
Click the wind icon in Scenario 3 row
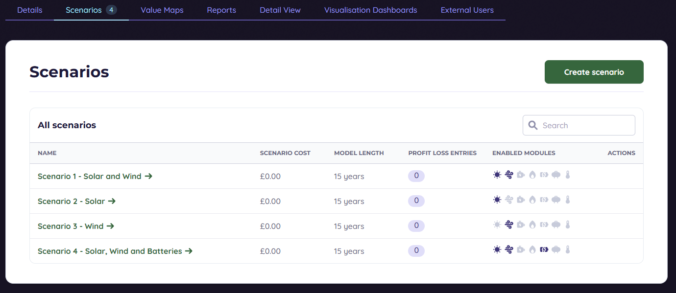509,225
